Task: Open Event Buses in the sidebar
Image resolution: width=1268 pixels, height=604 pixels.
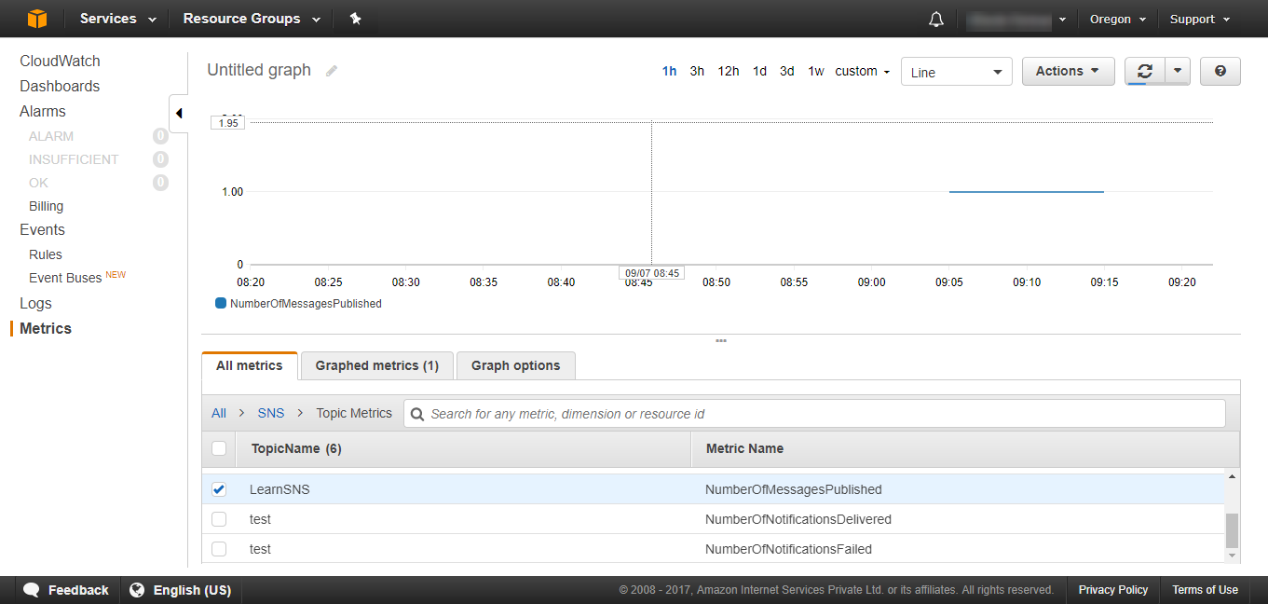Action: [x=65, y=278]
